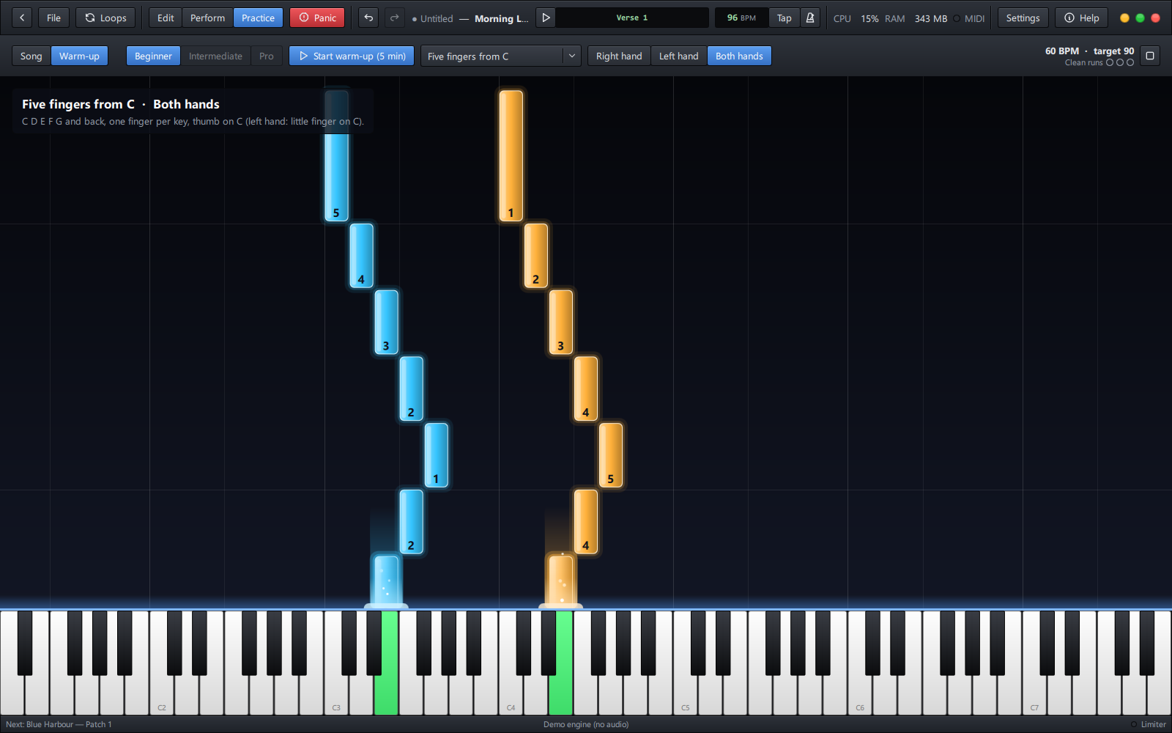Choose the Intermediate difficulty level

[215, 56]
